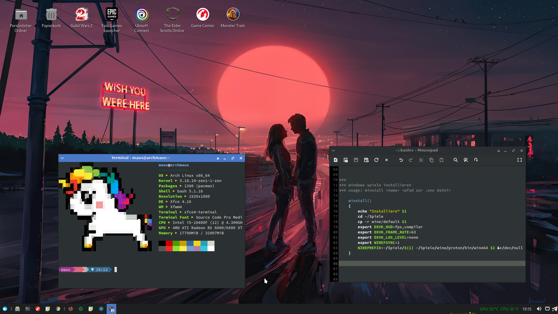Open Terminal window menu chevron
The height and width of the screenshot is (314, 558).
click(x=62, y=158)
